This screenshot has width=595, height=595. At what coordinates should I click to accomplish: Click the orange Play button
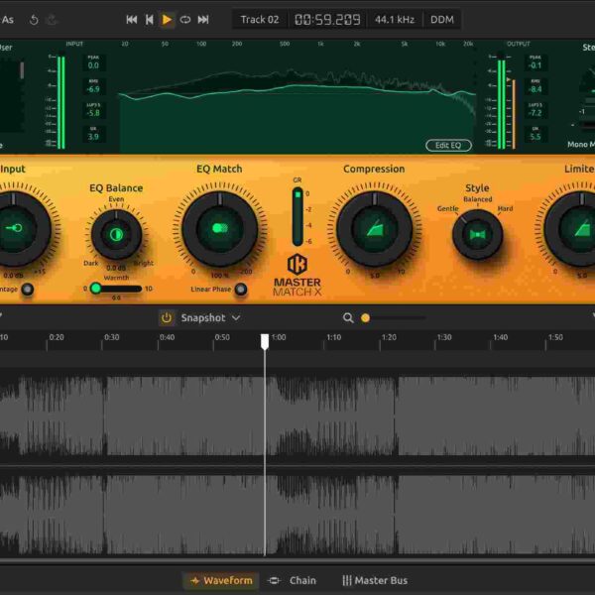pos(167,20)
